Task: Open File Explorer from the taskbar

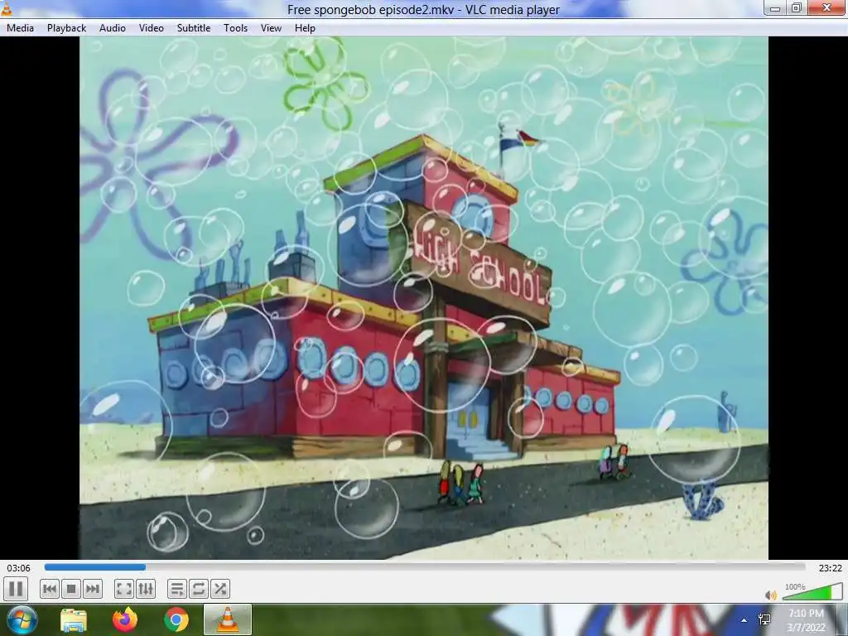Action: click(74, 620)
